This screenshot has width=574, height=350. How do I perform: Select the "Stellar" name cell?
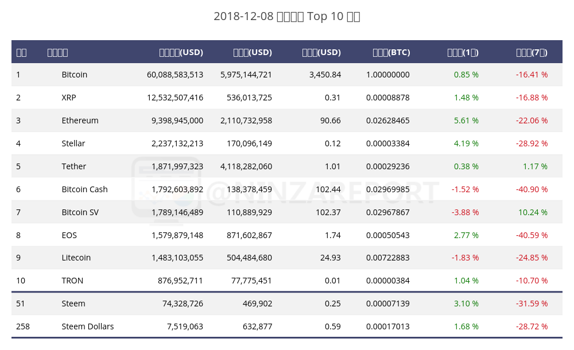click(73, 143)
